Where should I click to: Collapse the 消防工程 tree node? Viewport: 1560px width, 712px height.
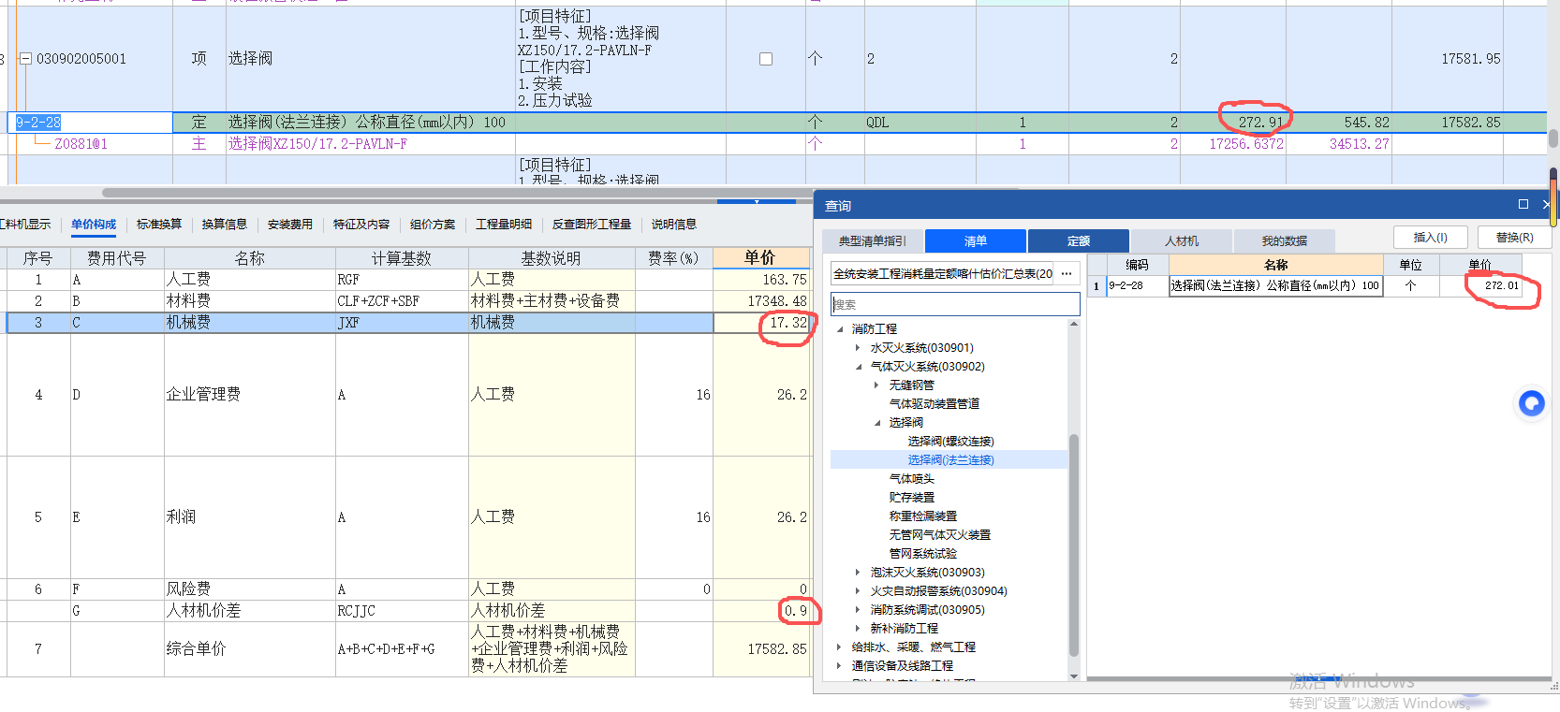tap(840, 329)
